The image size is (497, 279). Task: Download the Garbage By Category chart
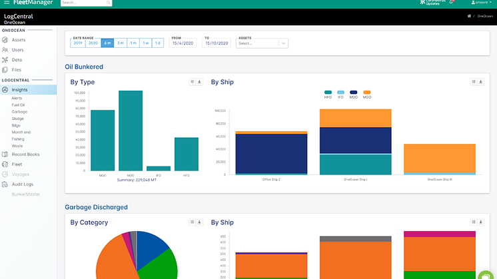[199, 222]
